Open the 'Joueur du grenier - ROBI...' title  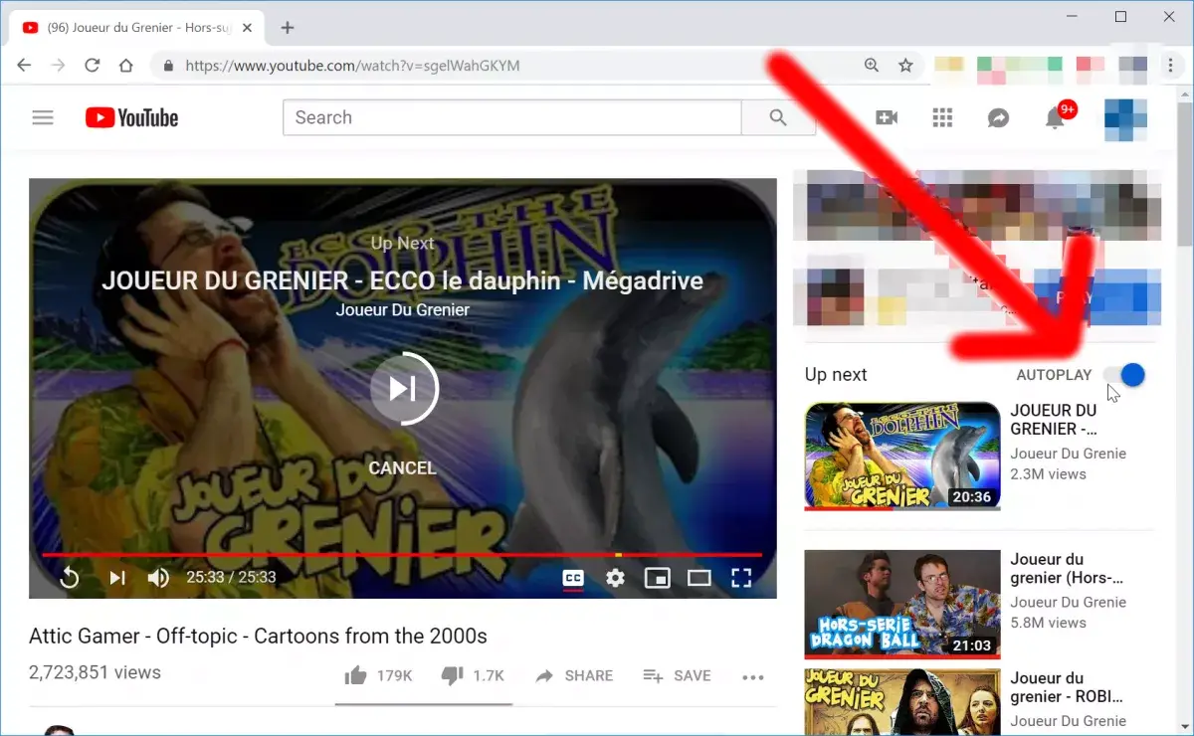[1068, 687]
